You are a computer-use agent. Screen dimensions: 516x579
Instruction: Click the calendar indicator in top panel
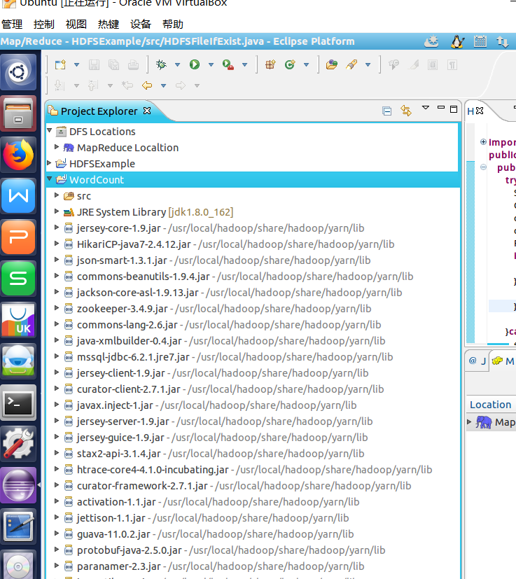pyautogui.click(x=480, y=42)
